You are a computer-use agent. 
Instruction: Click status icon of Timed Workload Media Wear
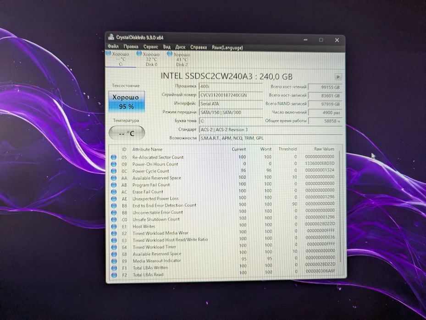[x=114, y=233]
